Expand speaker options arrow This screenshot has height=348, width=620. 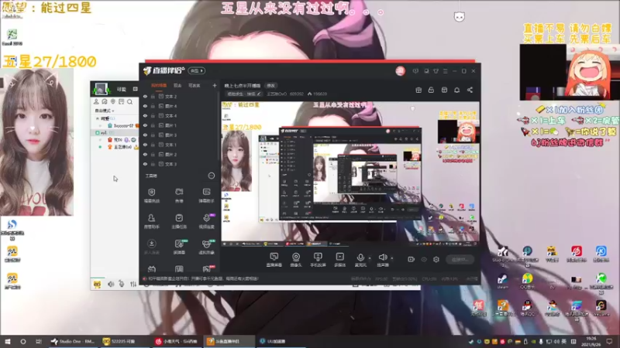392,258
